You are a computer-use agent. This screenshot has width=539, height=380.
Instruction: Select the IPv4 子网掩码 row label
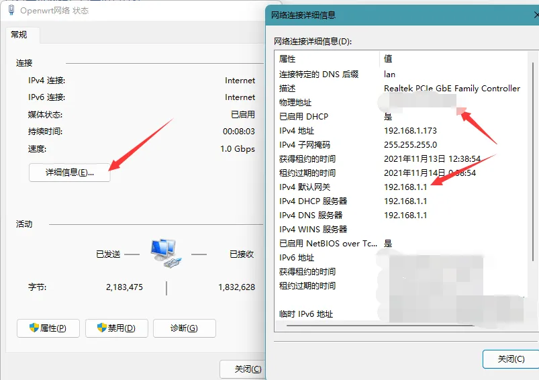point(305,145)
